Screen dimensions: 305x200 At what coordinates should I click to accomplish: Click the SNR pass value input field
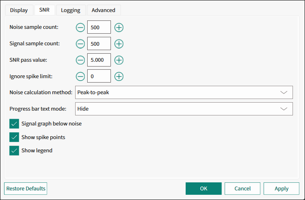point(99,60)
